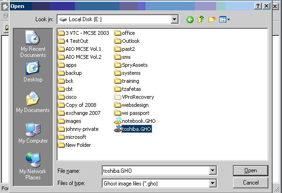The height and width of the screenshot is (193, 282).
Task: Select the systems folder
Action: pos(127,73)
